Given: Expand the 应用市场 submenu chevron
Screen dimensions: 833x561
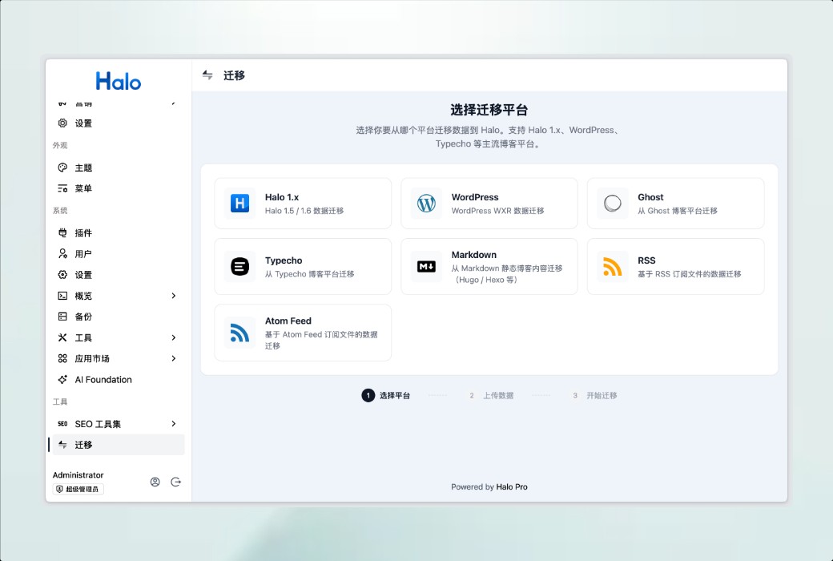Looking at the screenshot, I should point(174,358).
